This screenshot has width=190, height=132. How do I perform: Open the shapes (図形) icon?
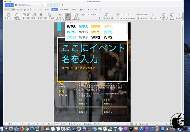tap(34, 16)
